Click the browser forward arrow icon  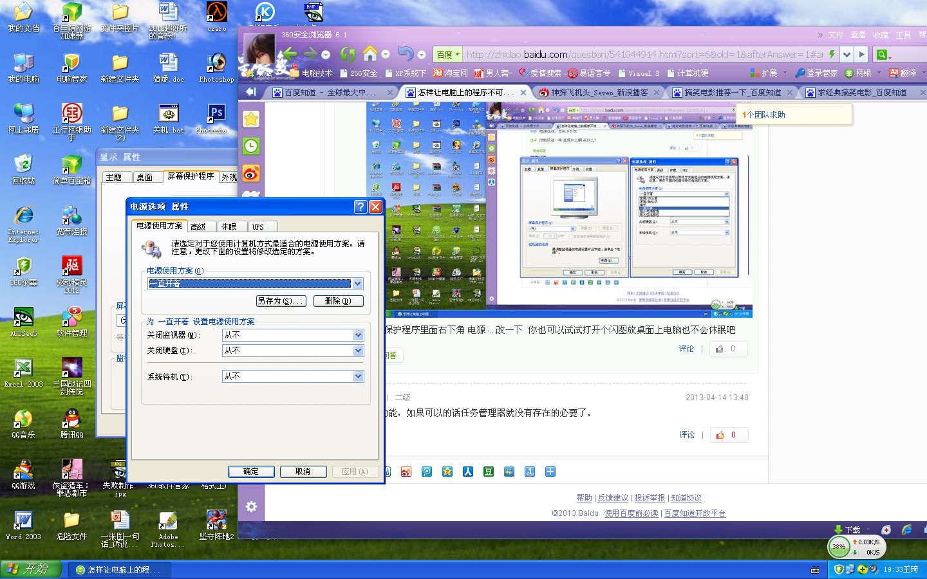[310, 53]
